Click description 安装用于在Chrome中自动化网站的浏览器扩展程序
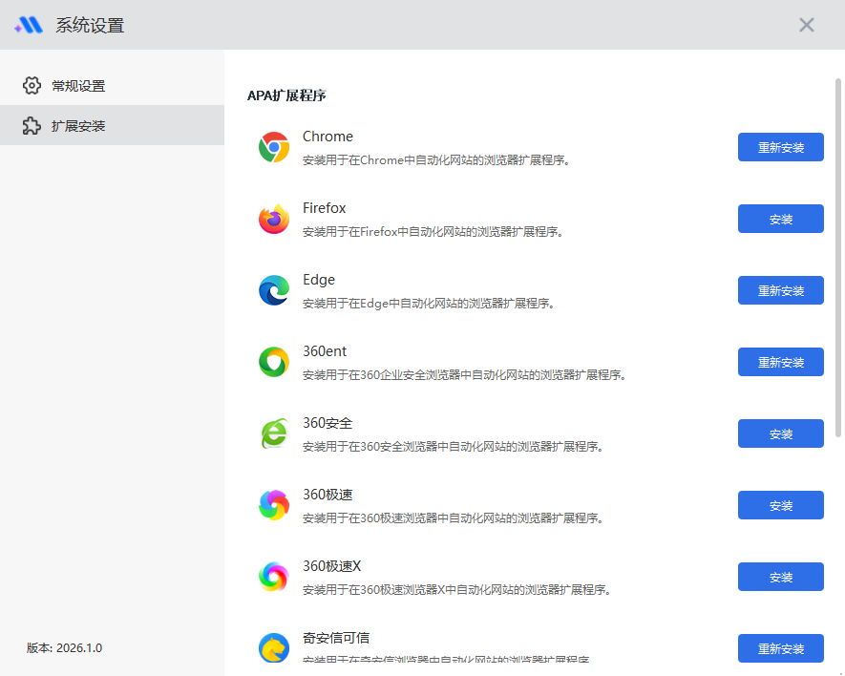845x676 pixels. [436, 160]
